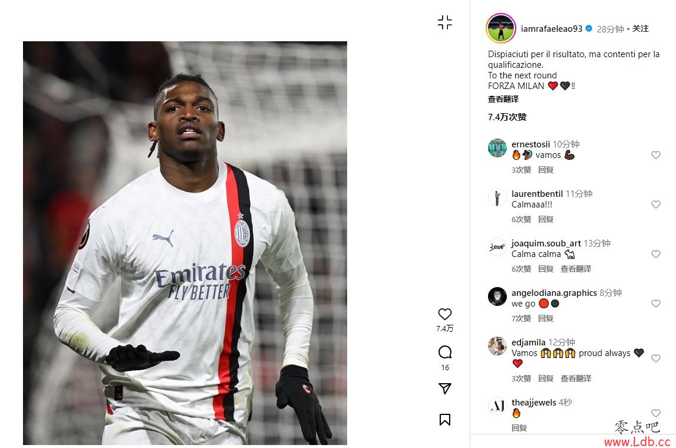Click 回复 under the laurentbentil comment
Screen dimensions: 676x448
[x=545, y=219]
